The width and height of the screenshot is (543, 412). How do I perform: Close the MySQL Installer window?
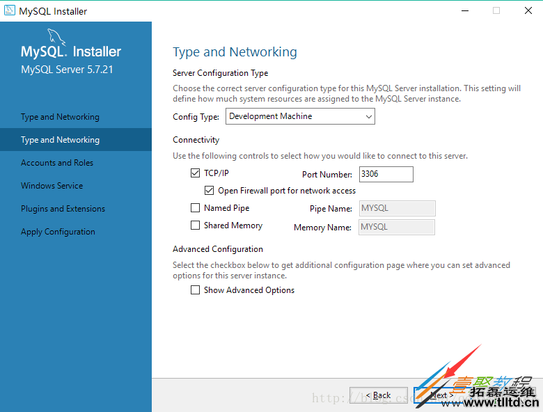tap(528, 10)
